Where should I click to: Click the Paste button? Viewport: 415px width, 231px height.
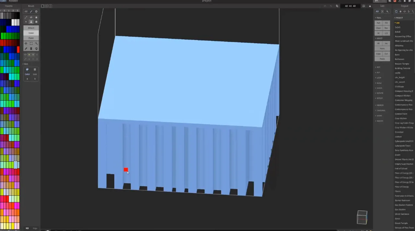(382, 59)
